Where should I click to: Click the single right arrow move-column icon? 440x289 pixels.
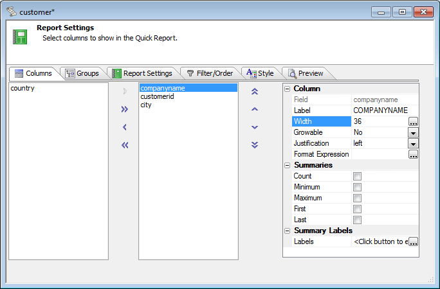[125, 91]
